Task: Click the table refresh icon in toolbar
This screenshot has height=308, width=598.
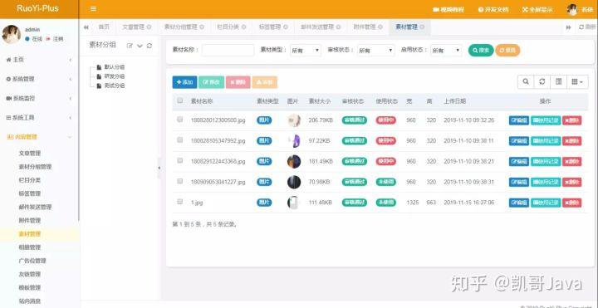Action: coord(542,81)
